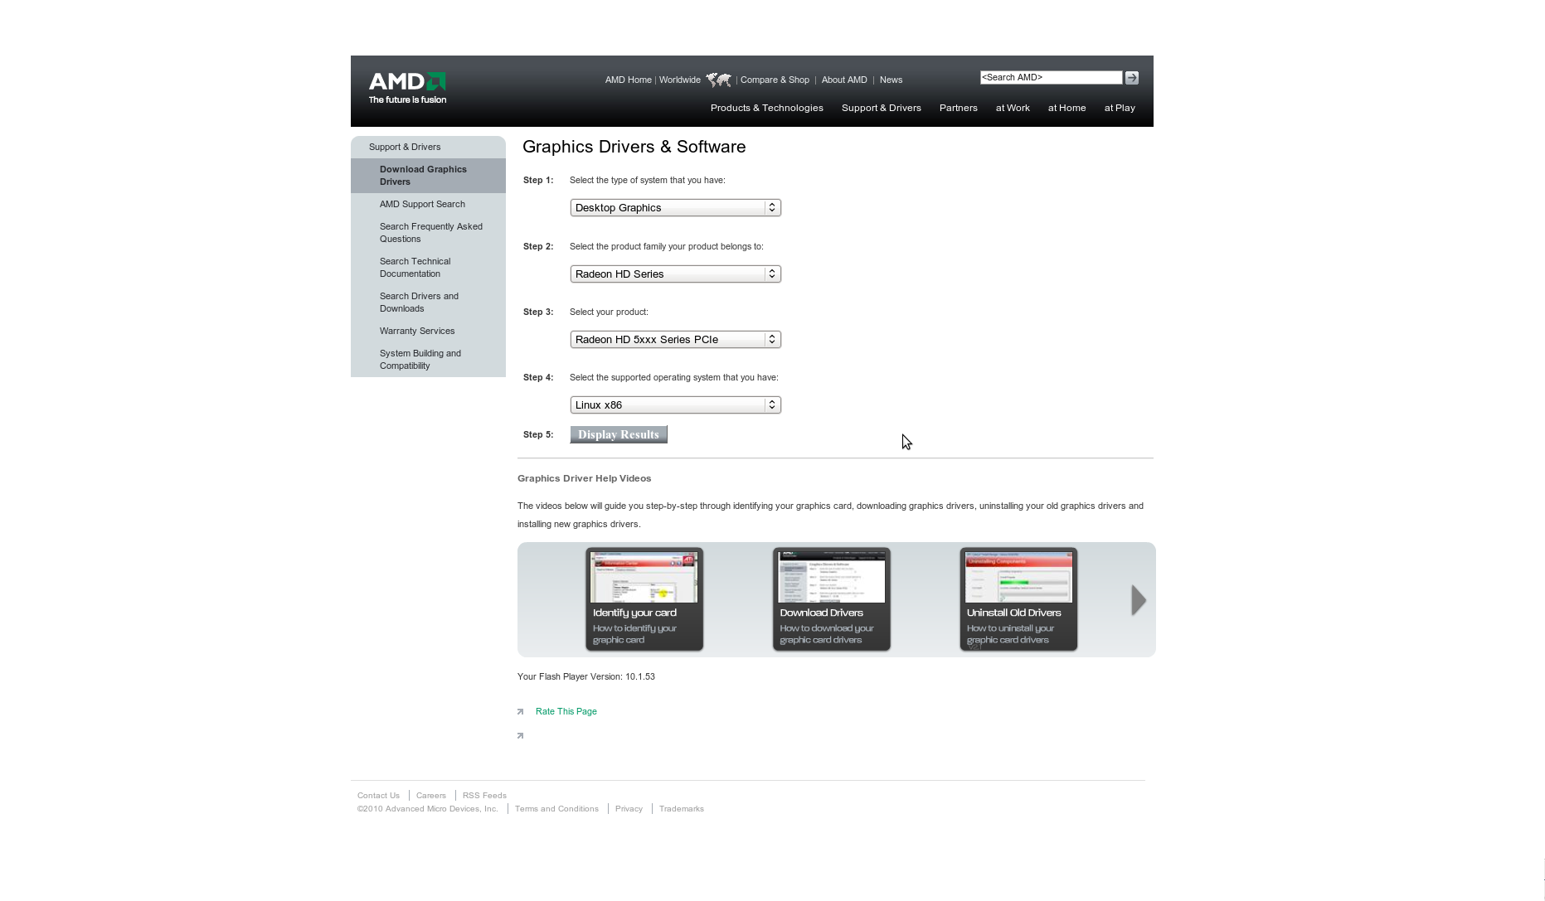Open Support & Drivers top menu

click(881, 108)
